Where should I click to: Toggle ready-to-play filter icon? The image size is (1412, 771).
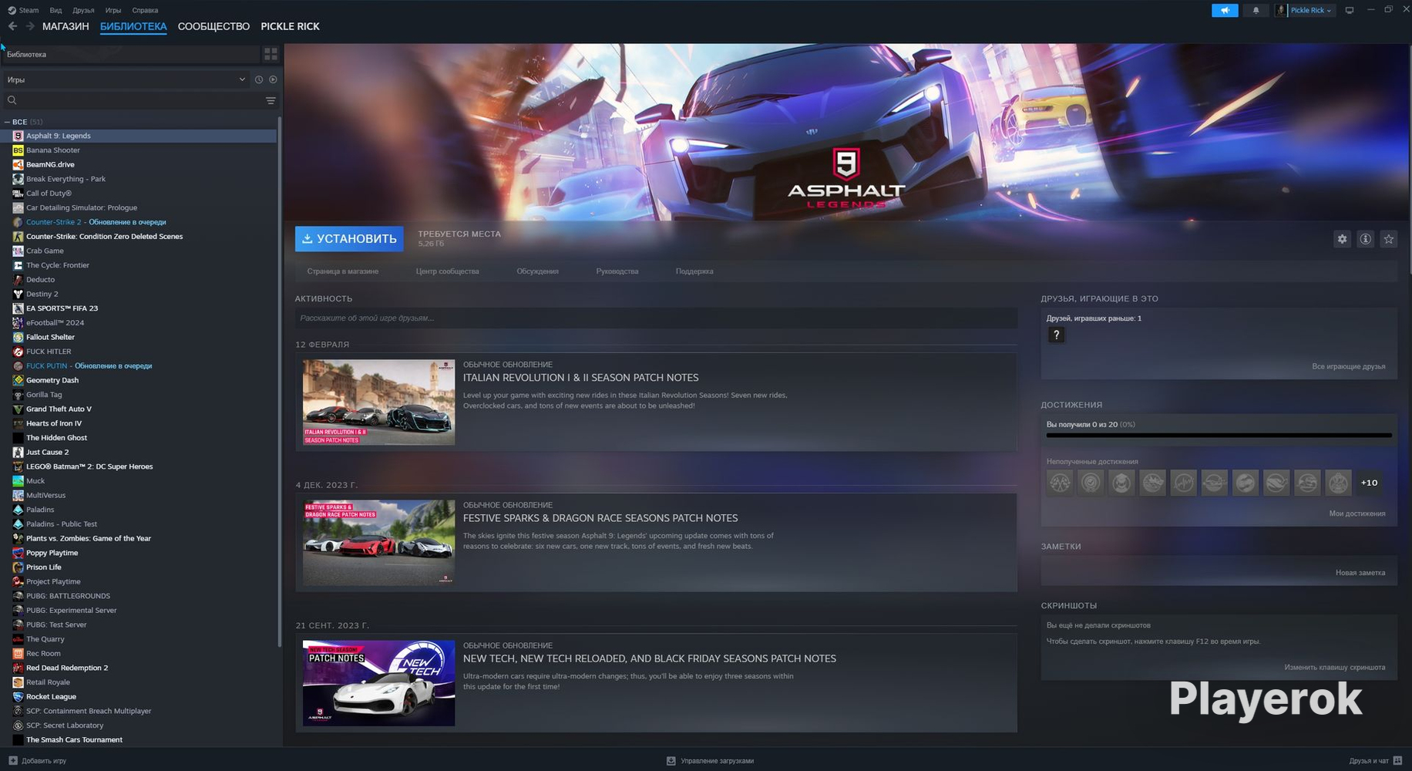pyautogui.click(x=273, y=79)
